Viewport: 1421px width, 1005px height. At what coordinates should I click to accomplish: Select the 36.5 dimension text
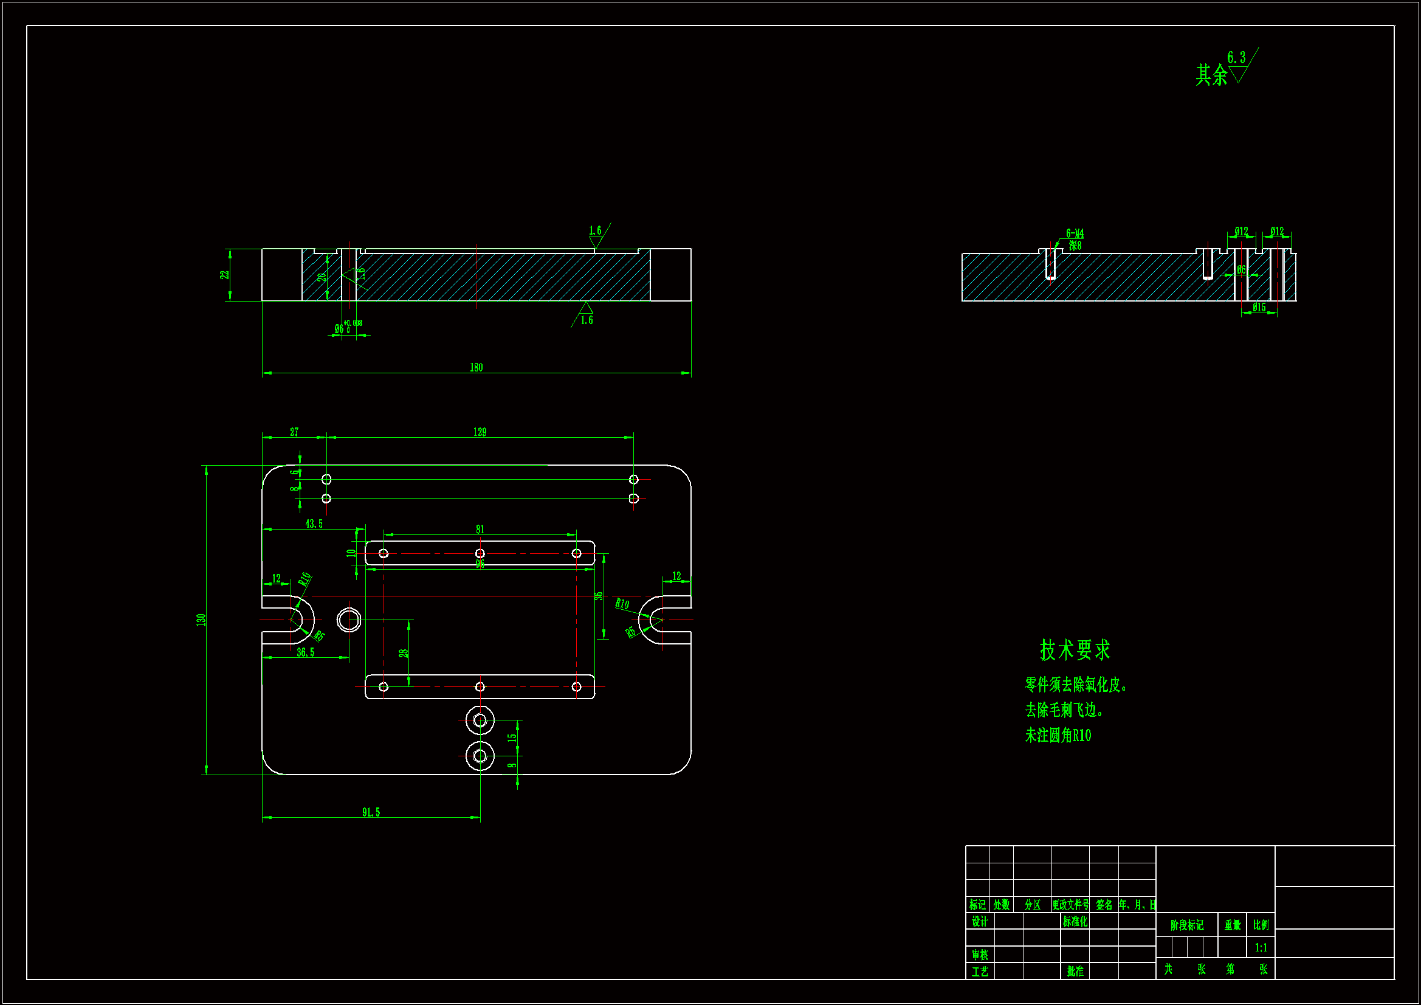click(305, 652)
